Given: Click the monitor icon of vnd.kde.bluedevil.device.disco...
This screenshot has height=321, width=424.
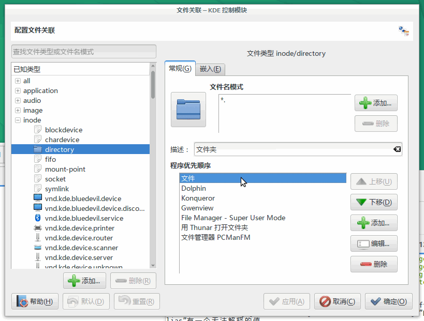Looking at the screenshot, I should tap(38, 208).
